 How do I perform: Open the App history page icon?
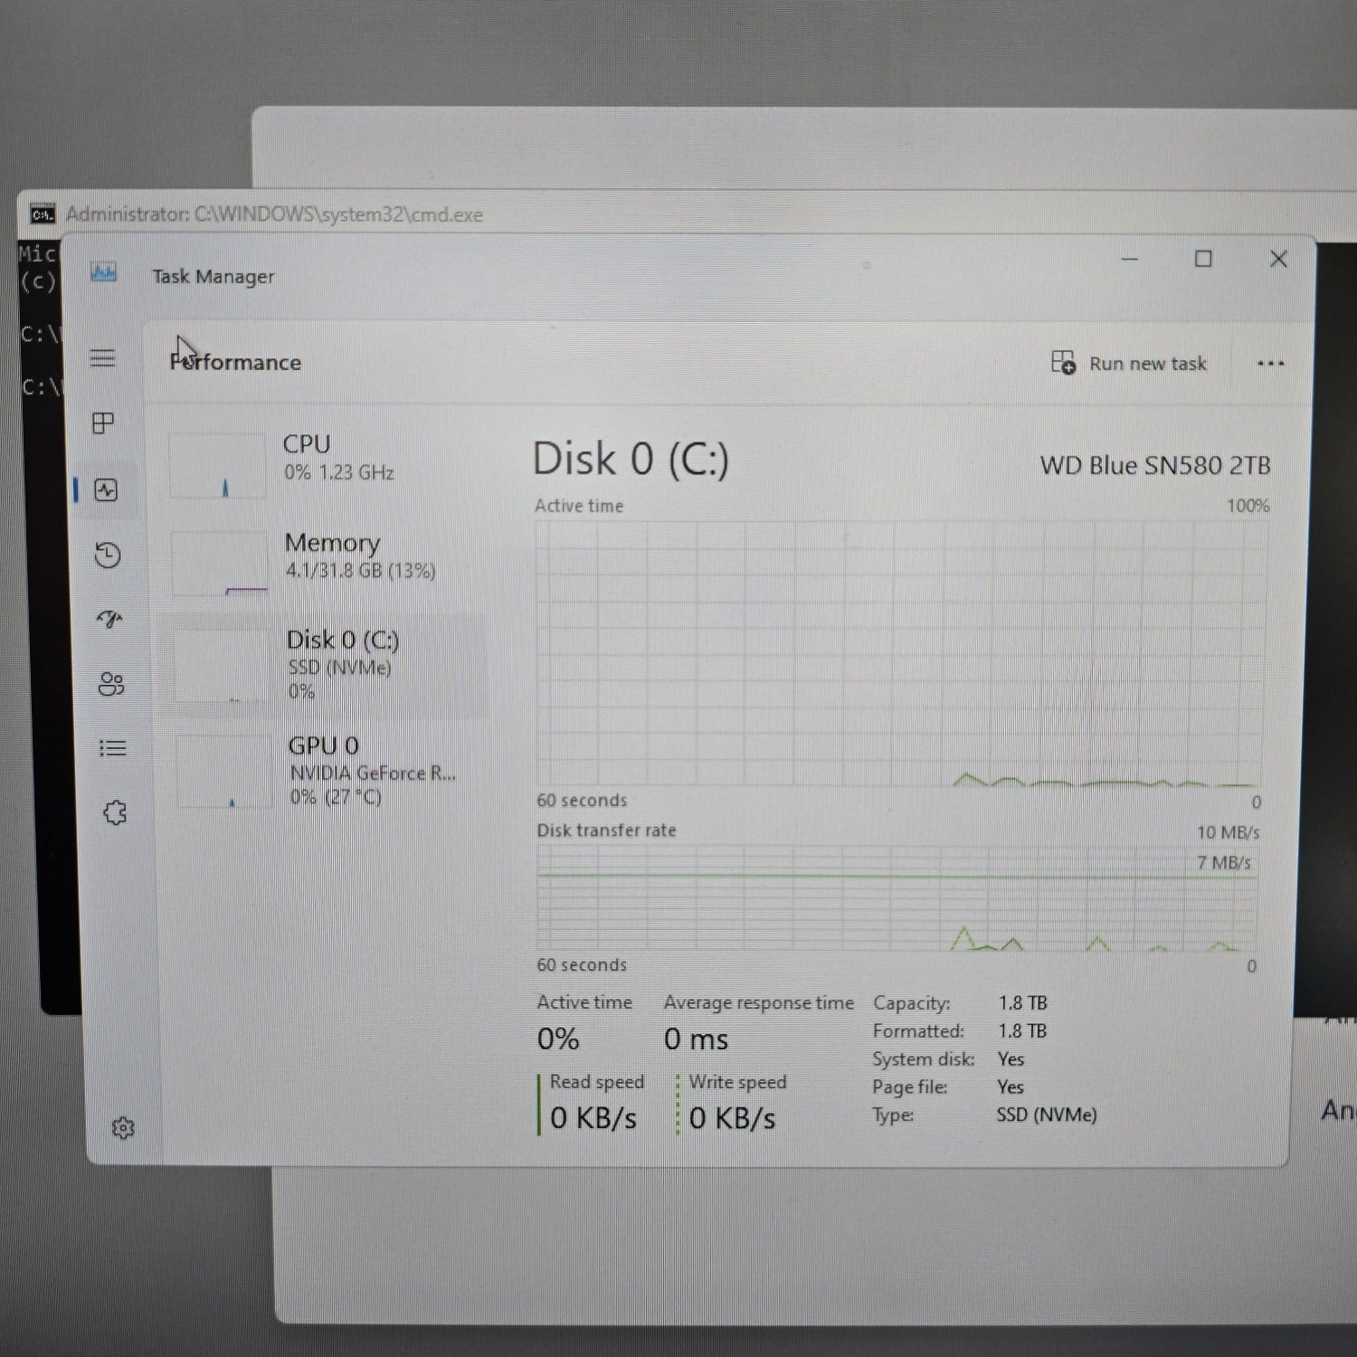coord(108,555)
